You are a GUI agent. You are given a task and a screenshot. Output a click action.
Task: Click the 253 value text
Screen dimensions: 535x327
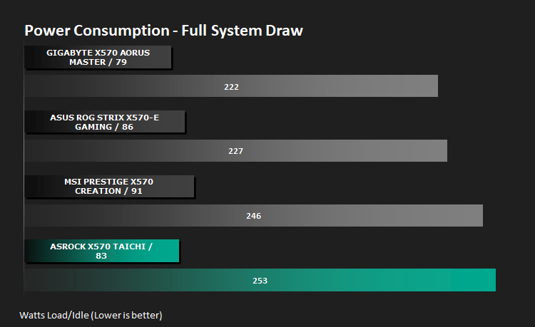[x=260, y=281]
